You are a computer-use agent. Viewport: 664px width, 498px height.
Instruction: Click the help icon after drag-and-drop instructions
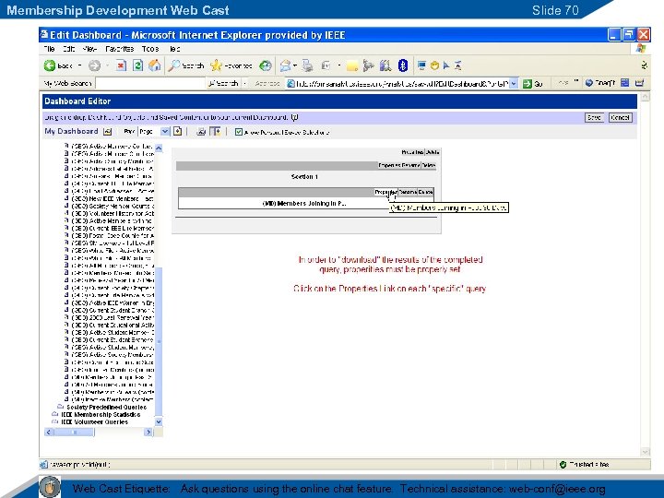[295, 117]
